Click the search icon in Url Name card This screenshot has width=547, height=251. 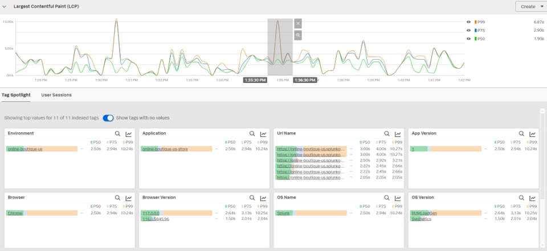387,134
